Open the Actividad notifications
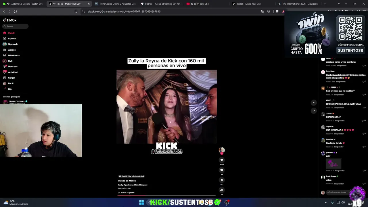Screen dimensions: 368x207 10,72
